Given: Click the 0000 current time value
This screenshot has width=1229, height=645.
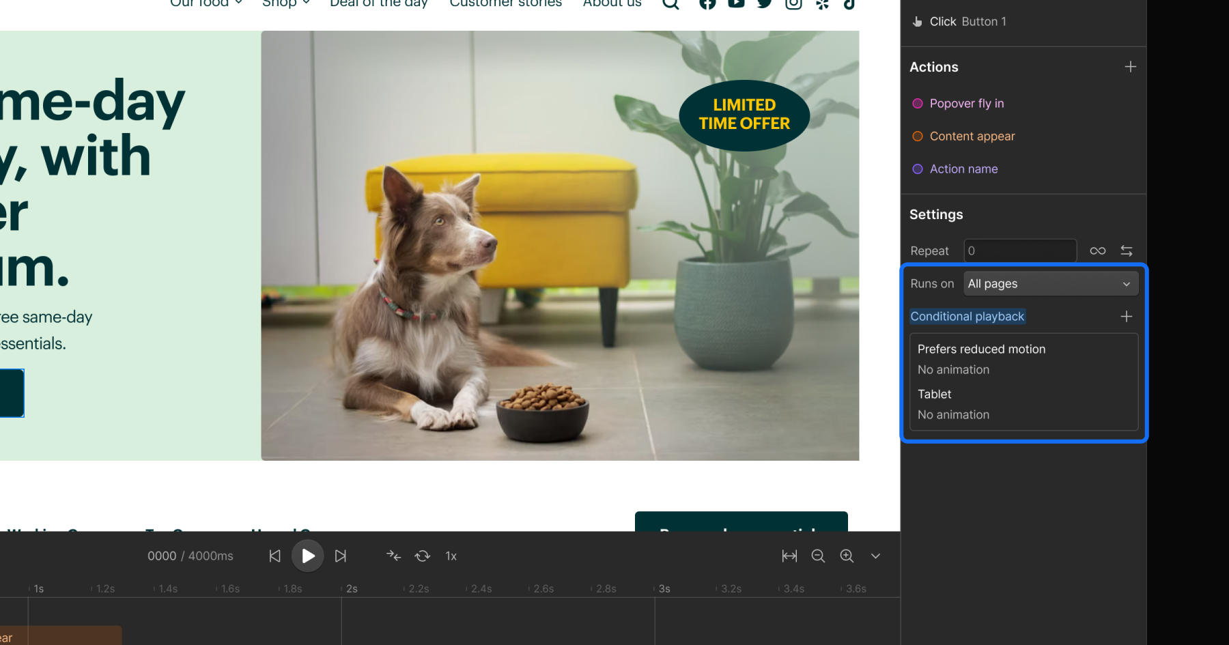Looking at the screenshot, I should point(162,556).
